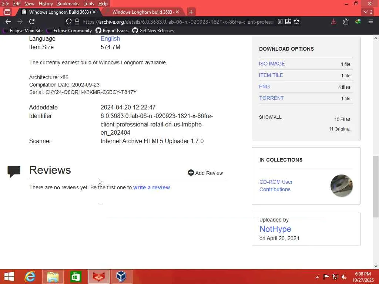Screen dimensions: 379x284
Task: Click the Item Size value 574.7M
Action: point(110,47)
